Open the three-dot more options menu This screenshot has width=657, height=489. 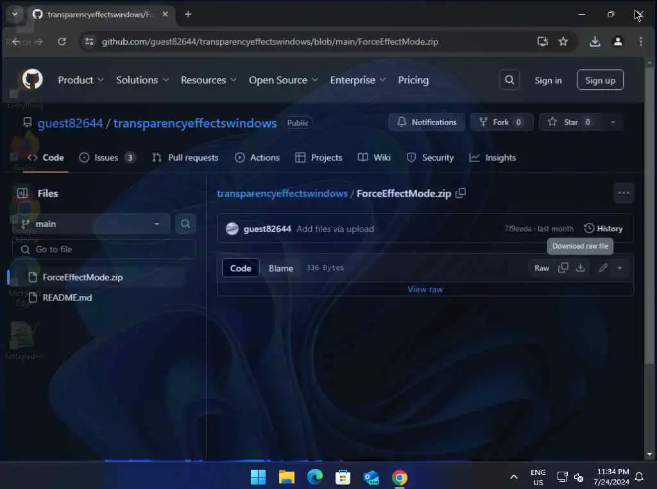coord(624,193)
